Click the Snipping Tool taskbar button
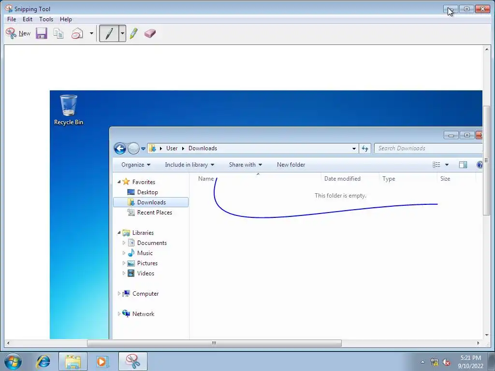 click(x=133, y=361)
